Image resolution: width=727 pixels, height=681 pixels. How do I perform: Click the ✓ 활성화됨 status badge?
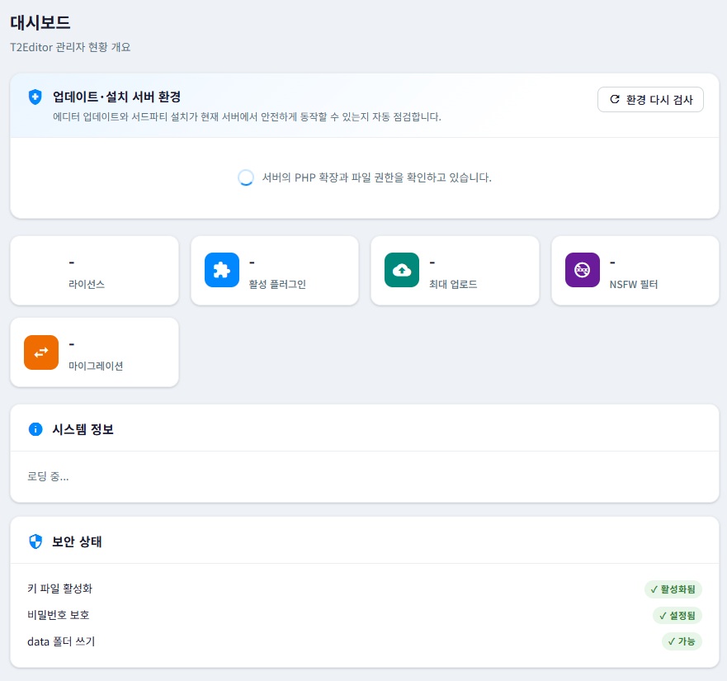[x=673, y=589]
